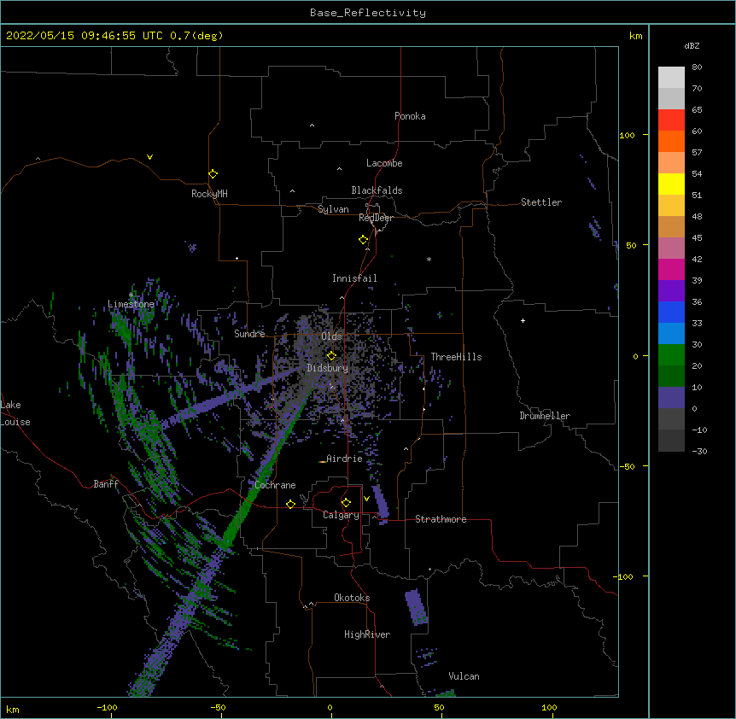The image size is (736, 719).
Task: Click the Cochrane city label
Action: coord(275,485)
